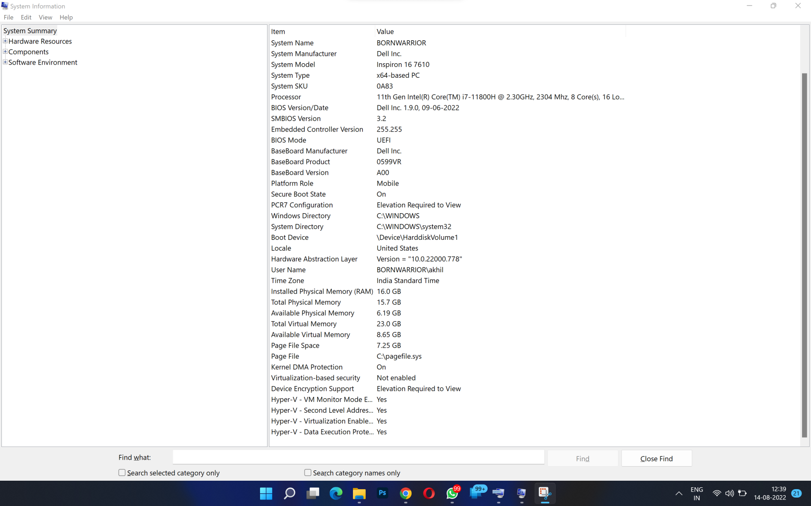Open the Edit menu
The height and width of the screenshot is (506, 811).
pos(26,17)
